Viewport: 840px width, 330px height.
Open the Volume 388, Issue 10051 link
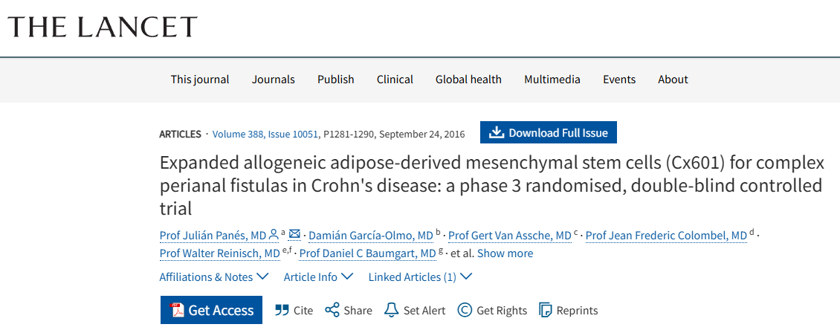[265, 134]
